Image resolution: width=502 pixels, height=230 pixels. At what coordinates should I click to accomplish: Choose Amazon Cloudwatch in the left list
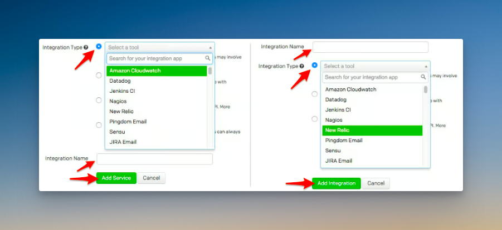point(157,71)
